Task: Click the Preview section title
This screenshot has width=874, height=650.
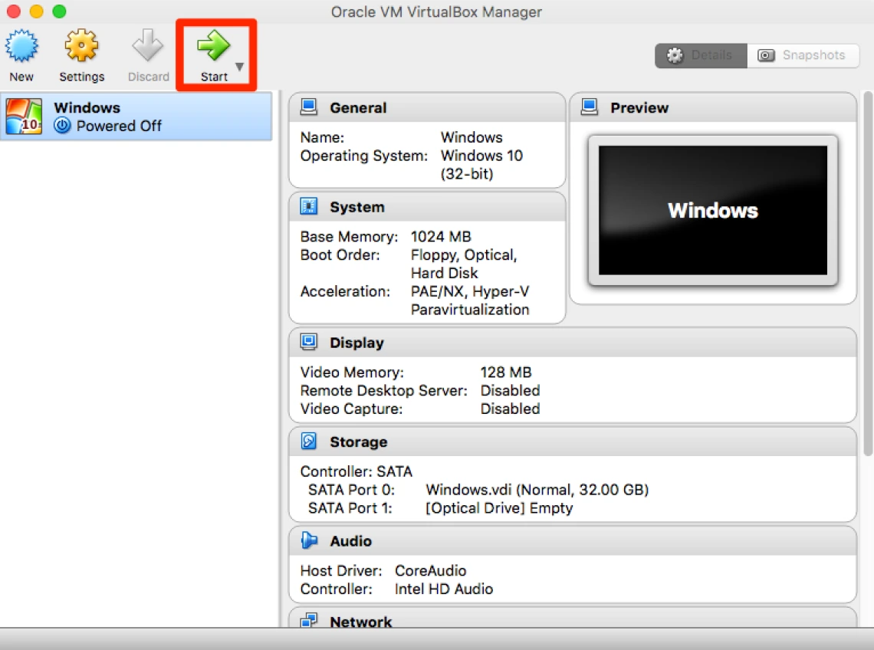Action: pos(639,107)
